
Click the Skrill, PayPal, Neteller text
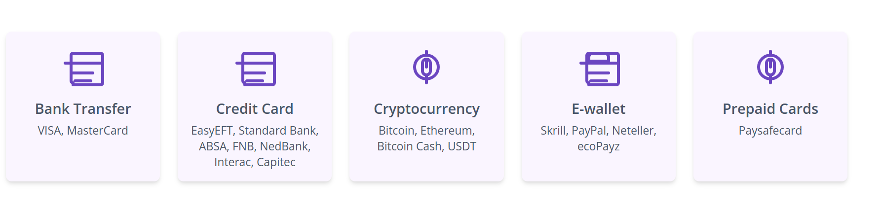point(599,131)
